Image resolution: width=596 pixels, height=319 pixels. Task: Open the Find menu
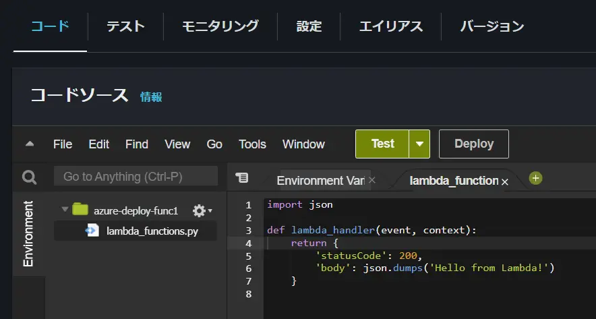click(x=137, y=144)
